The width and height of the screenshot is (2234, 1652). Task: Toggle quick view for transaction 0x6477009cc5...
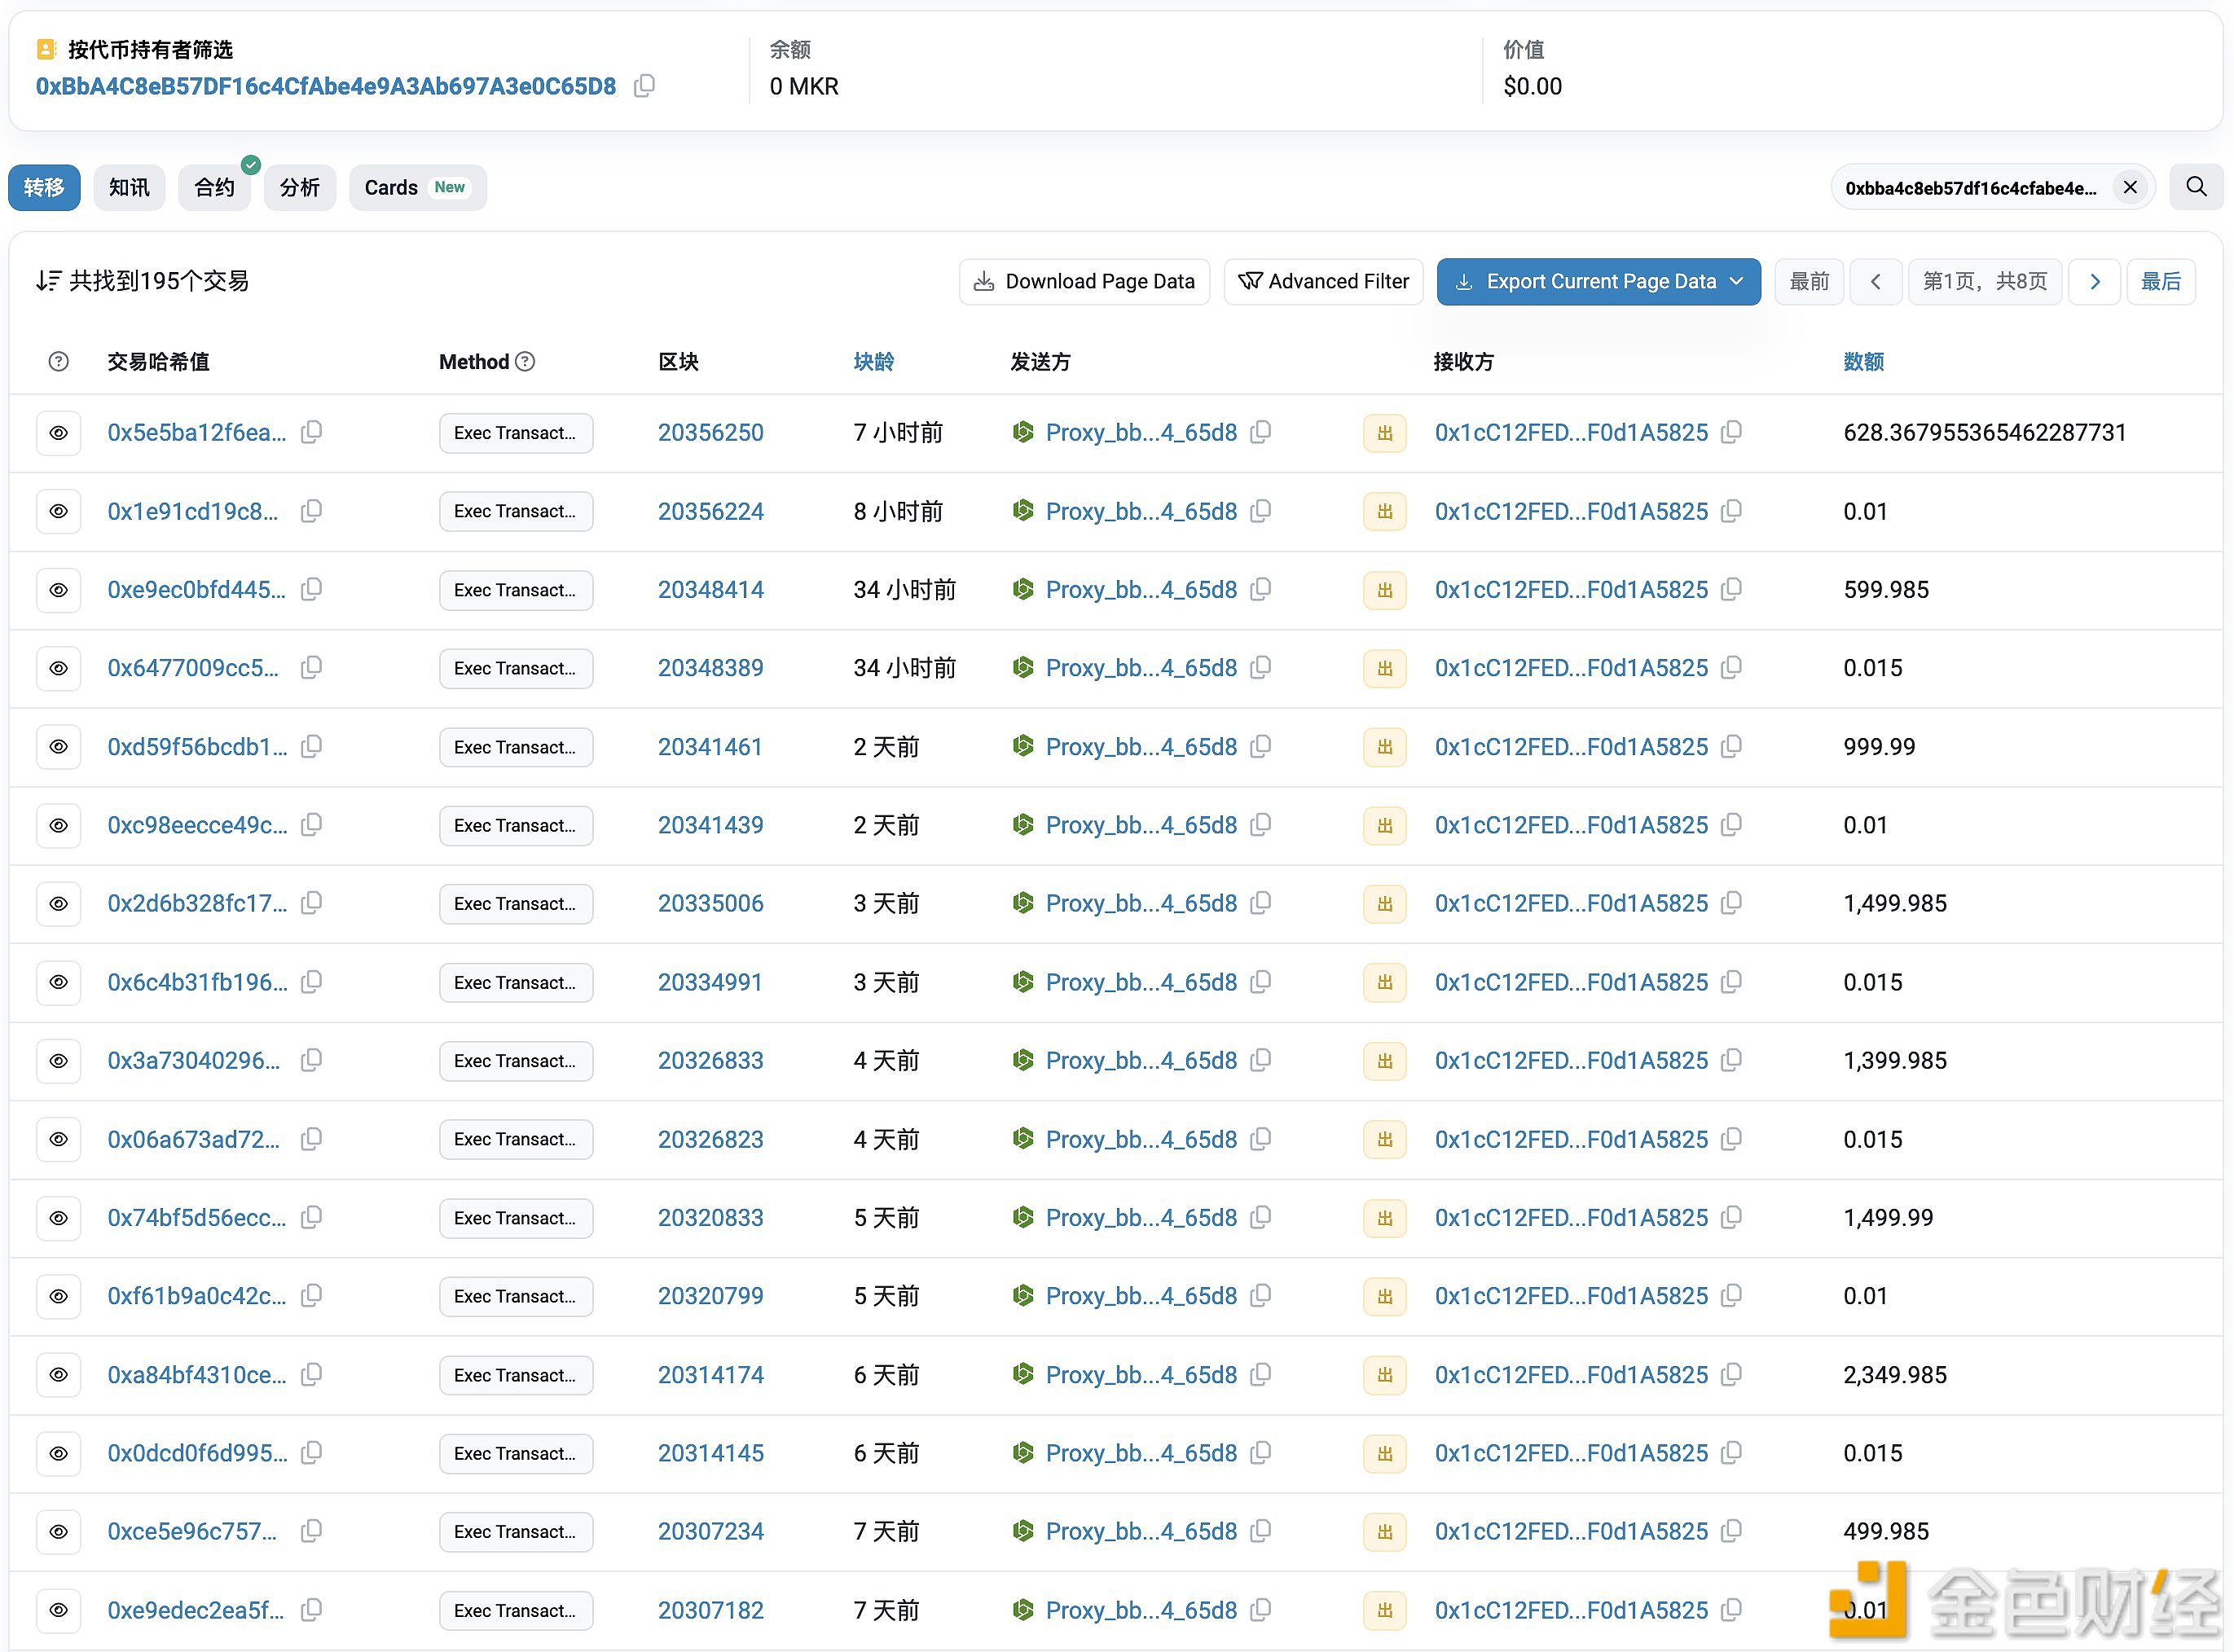pyautogui.click(x=59, y=668)
